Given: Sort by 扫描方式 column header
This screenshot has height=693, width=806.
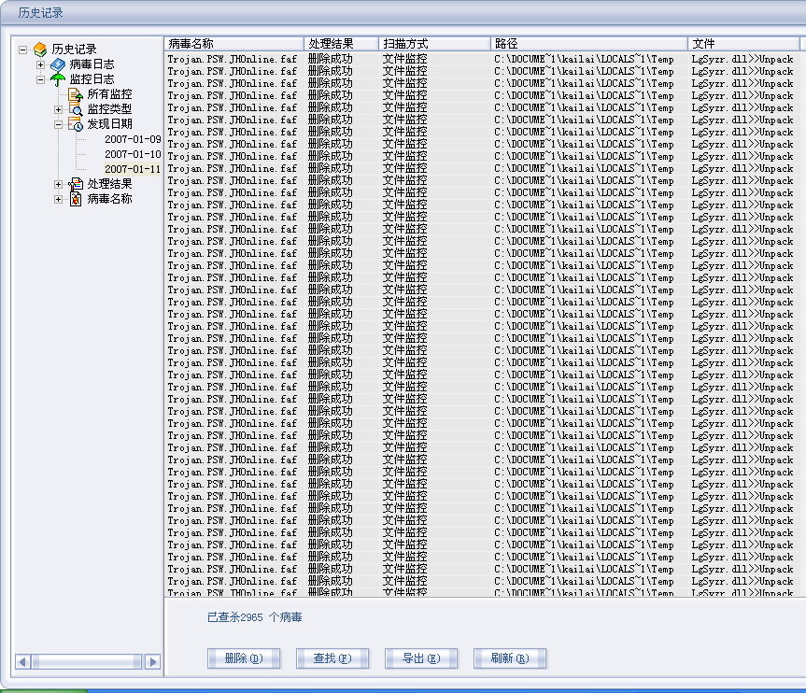Looking at the screenshot, I should click(434, 44).
